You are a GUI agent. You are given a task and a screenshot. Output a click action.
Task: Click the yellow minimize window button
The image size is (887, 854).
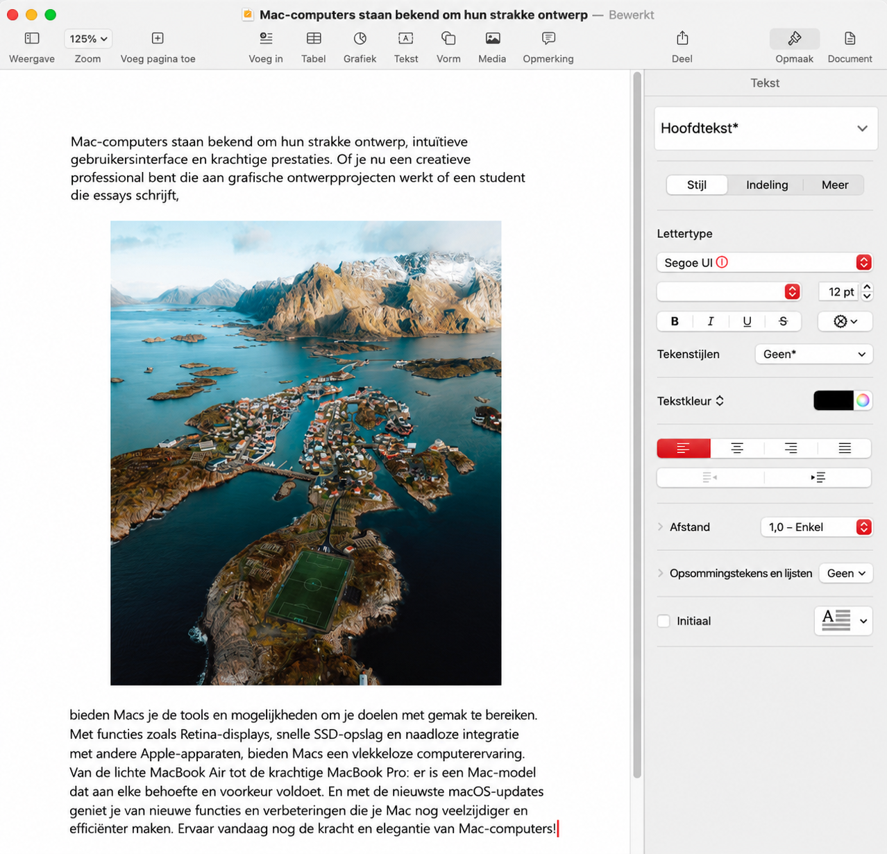[31, 15]
